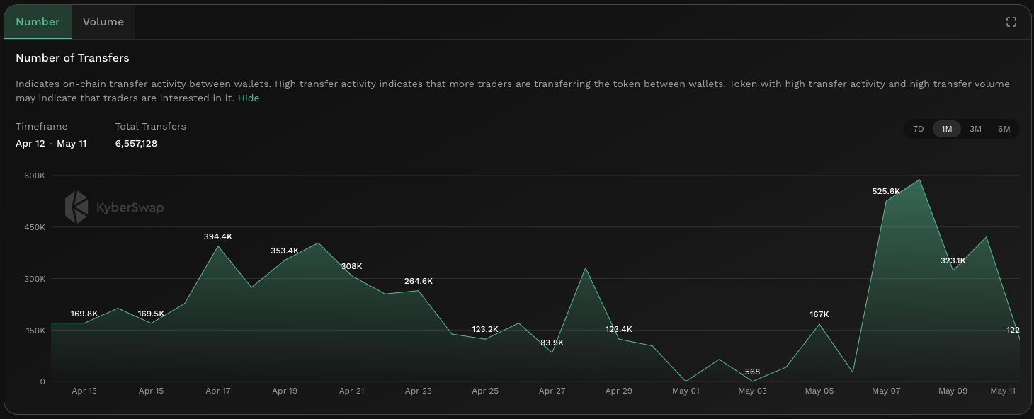Click the Apr 21 axis label
This screenshot has width=1034, height=419.
[351, 391]
